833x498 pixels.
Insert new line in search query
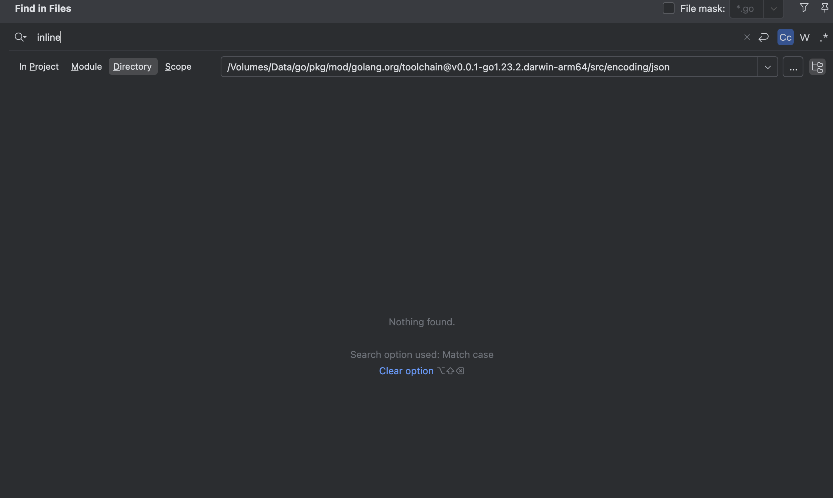click(763, 37)
